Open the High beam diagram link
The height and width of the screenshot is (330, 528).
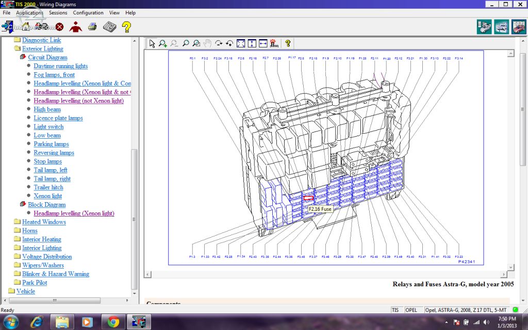pyautogui.click(x=47, y=109)
